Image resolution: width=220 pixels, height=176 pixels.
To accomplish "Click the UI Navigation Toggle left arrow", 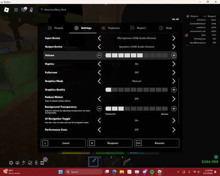I will 99,121.
